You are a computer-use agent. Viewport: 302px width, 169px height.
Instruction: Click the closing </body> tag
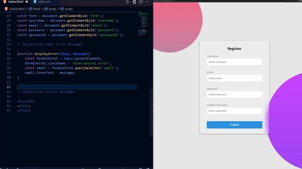[24, 106]
